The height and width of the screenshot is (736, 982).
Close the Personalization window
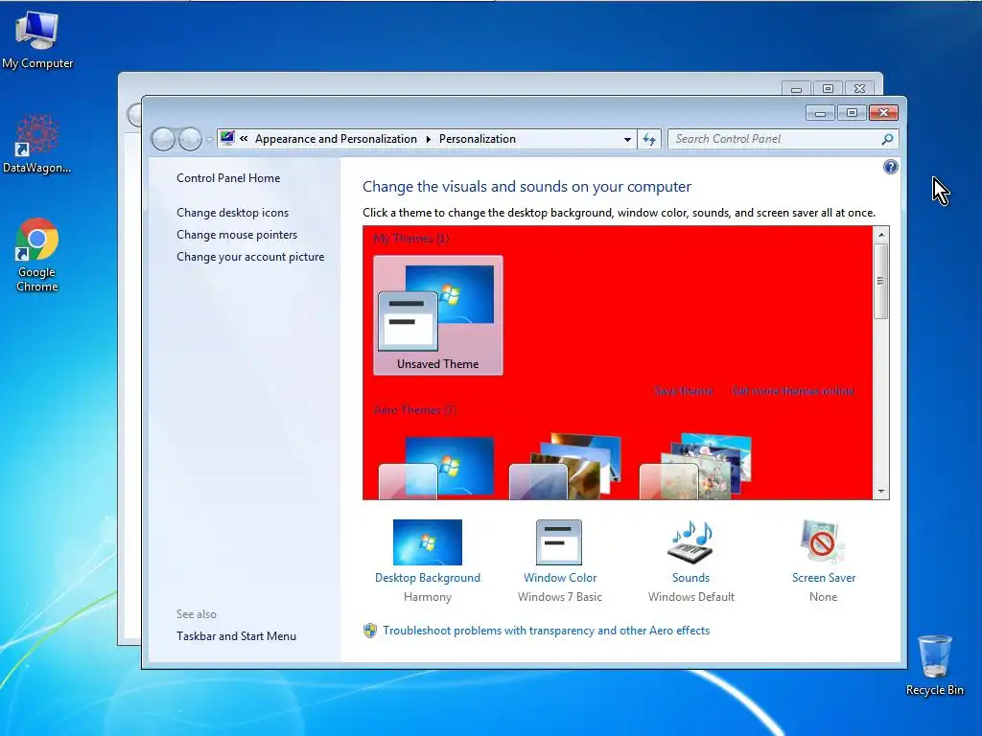(883, 113)
